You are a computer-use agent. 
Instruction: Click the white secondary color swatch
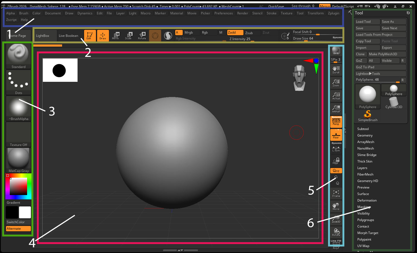pyautogui.click(x=25, y=212)
